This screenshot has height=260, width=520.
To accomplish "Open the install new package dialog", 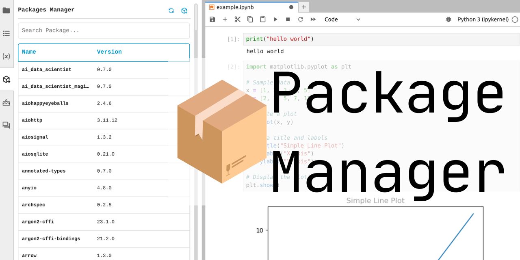I will [x=184, y=11].
